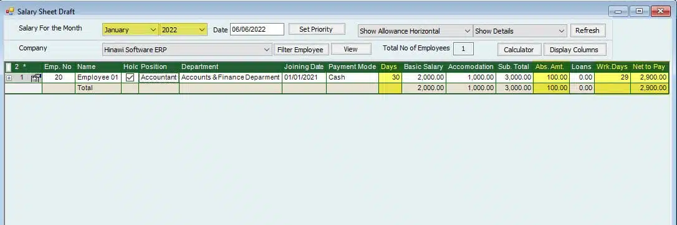Viewport: 677px width, 225px height.
Task: Open the Show Allowance Horizontal dropdown
Action: click(x=415, y=31)
